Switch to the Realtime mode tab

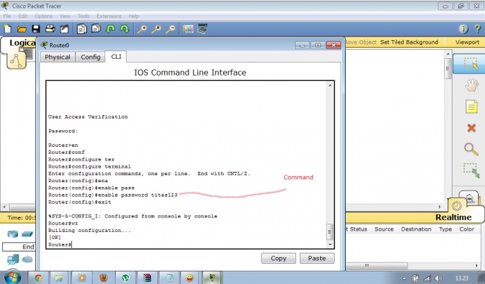453,218
